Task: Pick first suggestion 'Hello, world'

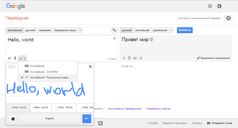Action: click(x=18, y=107)
